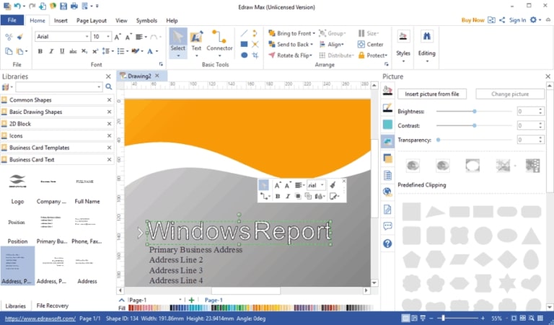Click Insert picture from file button
This screenshot has width=554, height=325.
pyautogui.click(x=432, y=94)
